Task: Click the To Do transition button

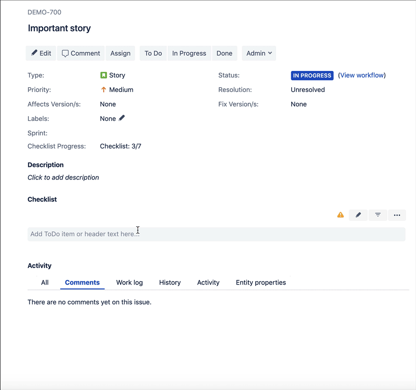Action: 153,53
